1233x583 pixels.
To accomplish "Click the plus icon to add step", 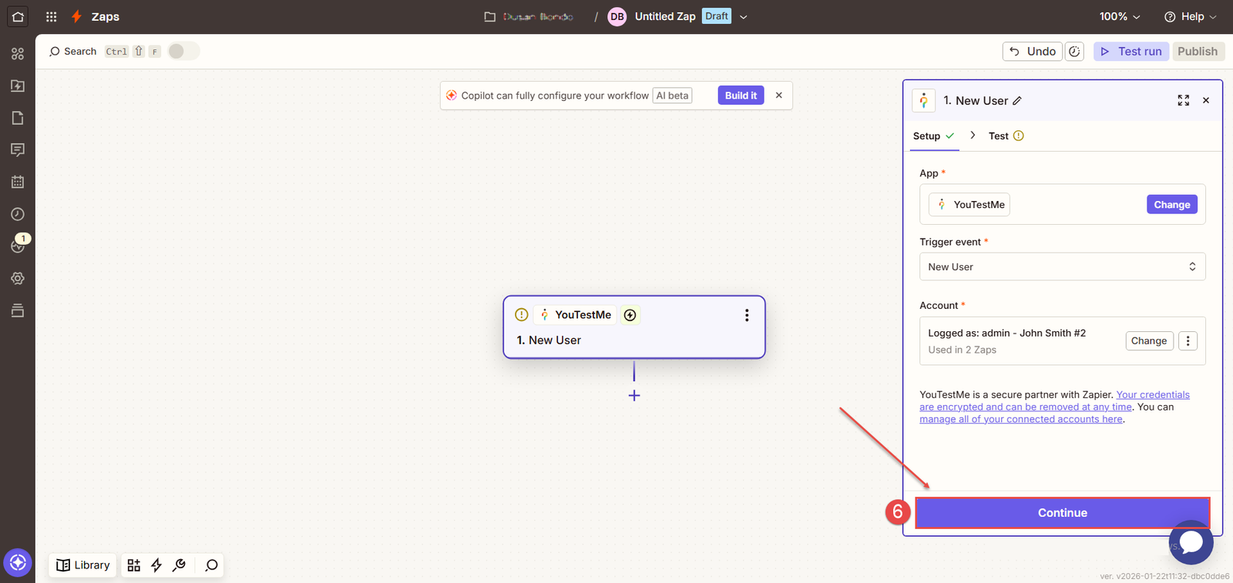I will tap(634, 396).
